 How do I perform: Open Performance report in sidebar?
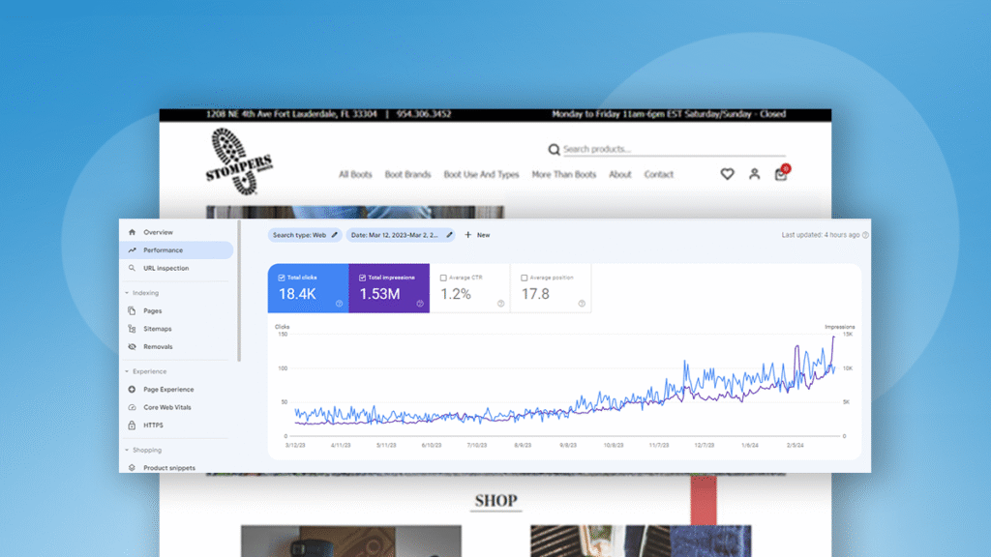tap(176, 250)
